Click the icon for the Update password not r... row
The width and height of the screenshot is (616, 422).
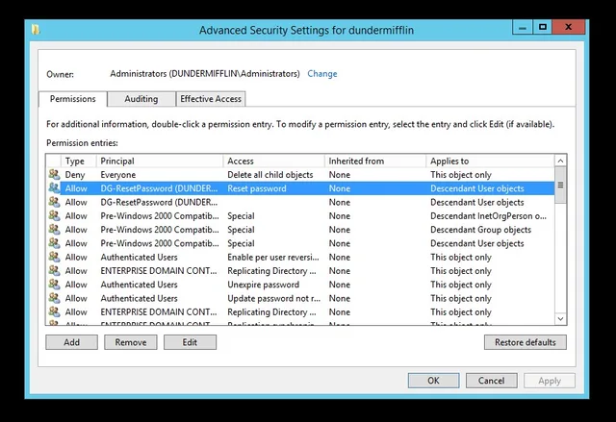click(54, 298)
